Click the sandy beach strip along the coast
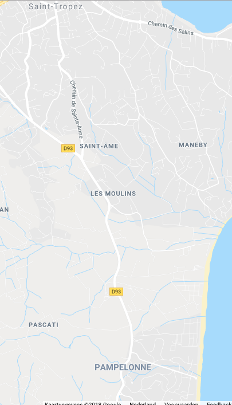This screenshot has width=232, height=405. point(206,310)
